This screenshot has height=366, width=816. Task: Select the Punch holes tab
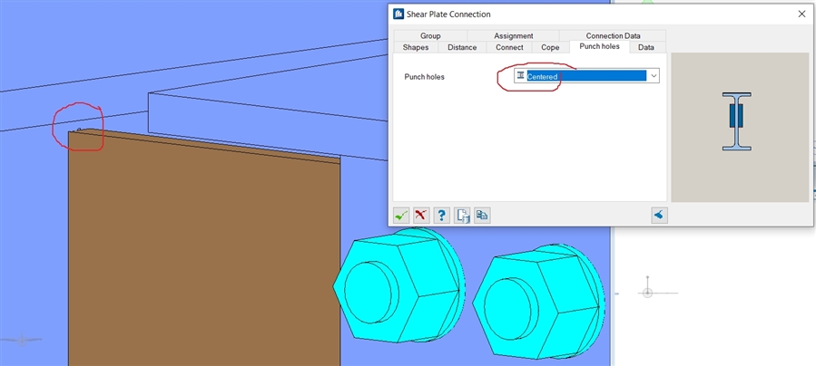(600, 46)
